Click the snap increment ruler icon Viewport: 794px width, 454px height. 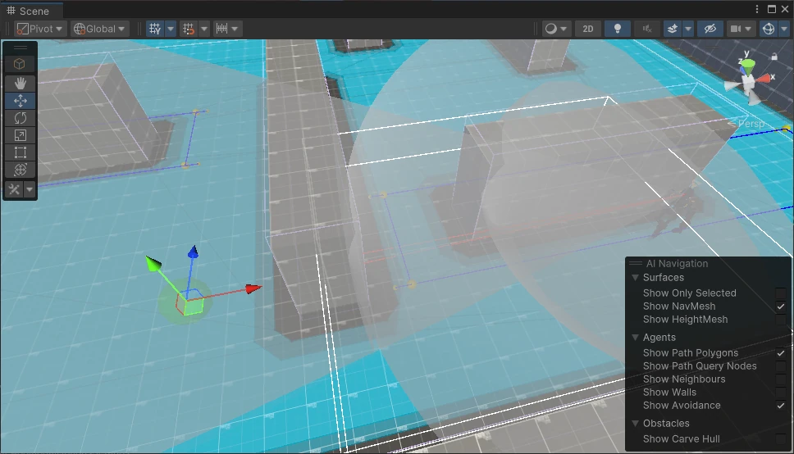(221, 29)
